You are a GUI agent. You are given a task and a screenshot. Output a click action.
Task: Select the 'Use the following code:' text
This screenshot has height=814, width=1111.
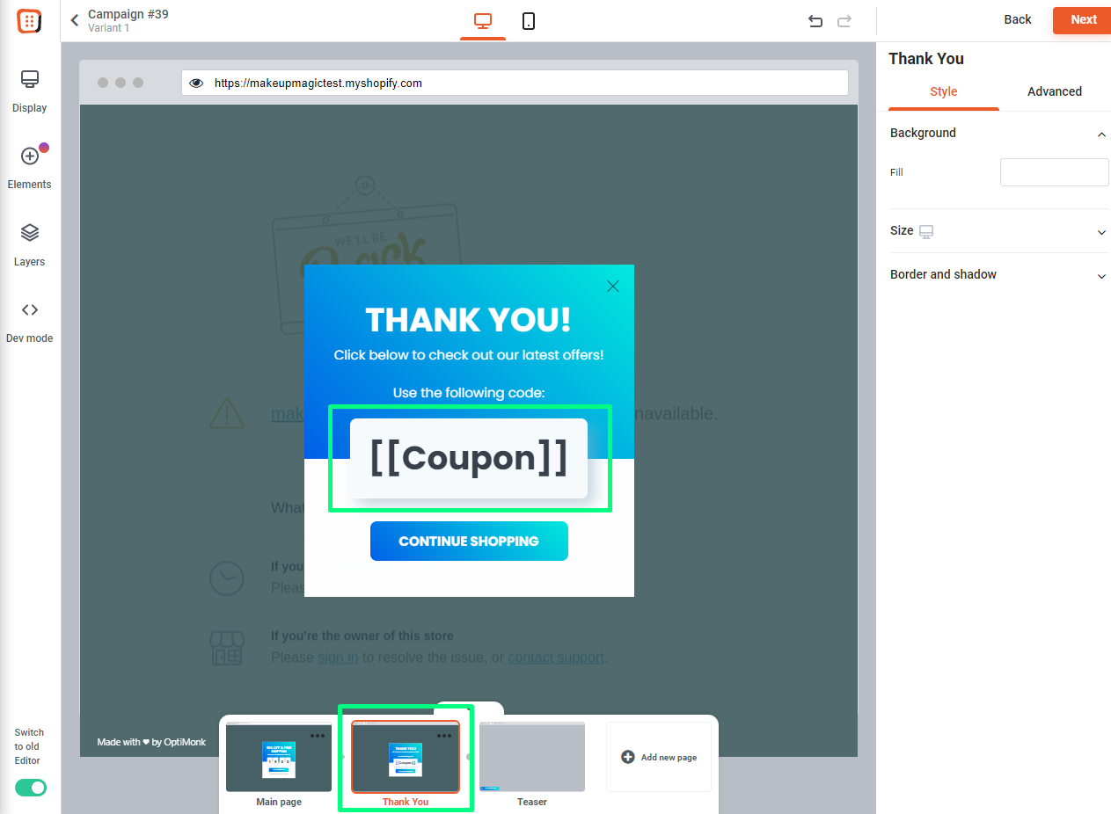tap(469, 392)
